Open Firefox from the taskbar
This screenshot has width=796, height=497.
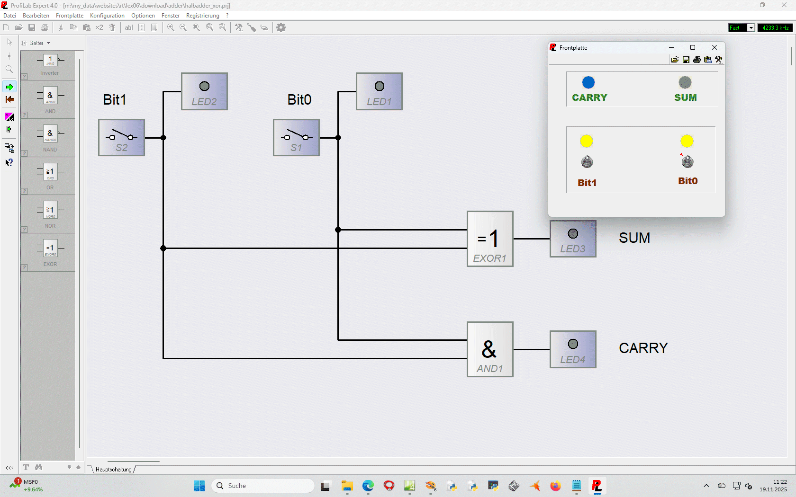click(555, 486)
